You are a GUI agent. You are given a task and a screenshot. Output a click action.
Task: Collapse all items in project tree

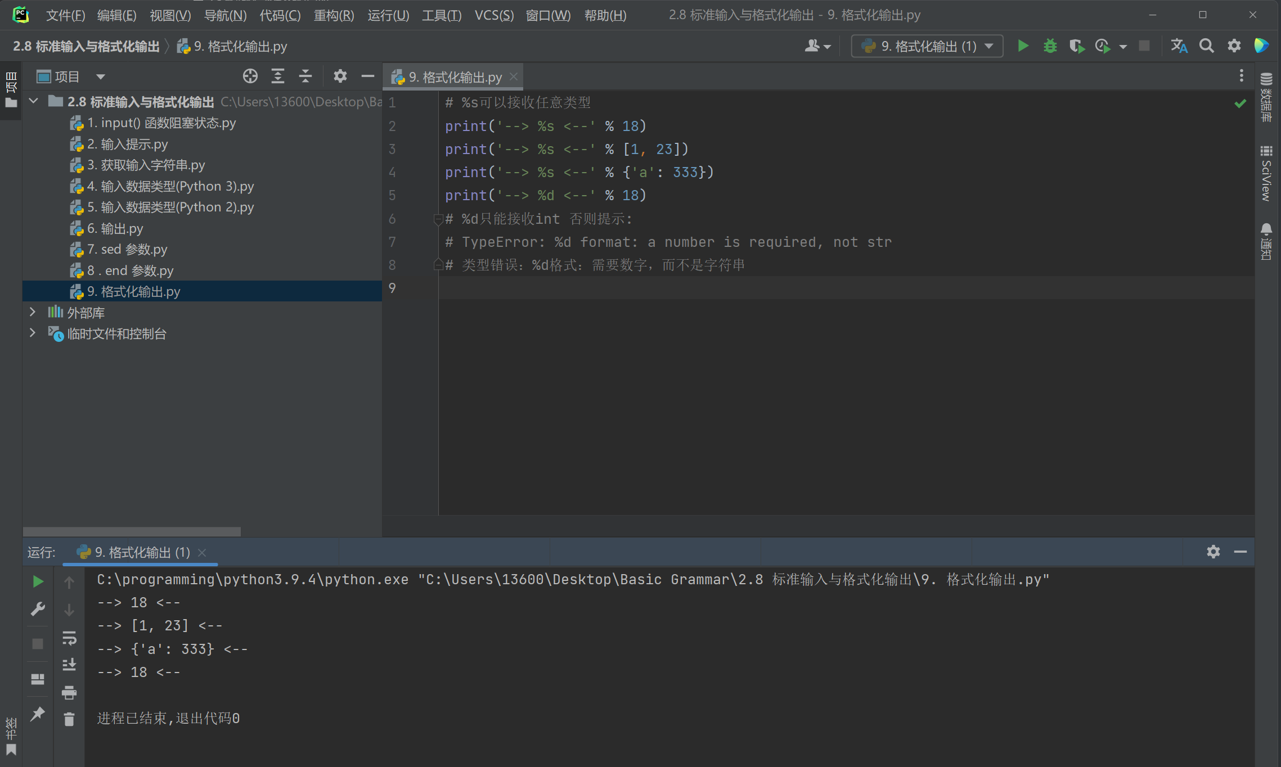(x=305, y=76)
